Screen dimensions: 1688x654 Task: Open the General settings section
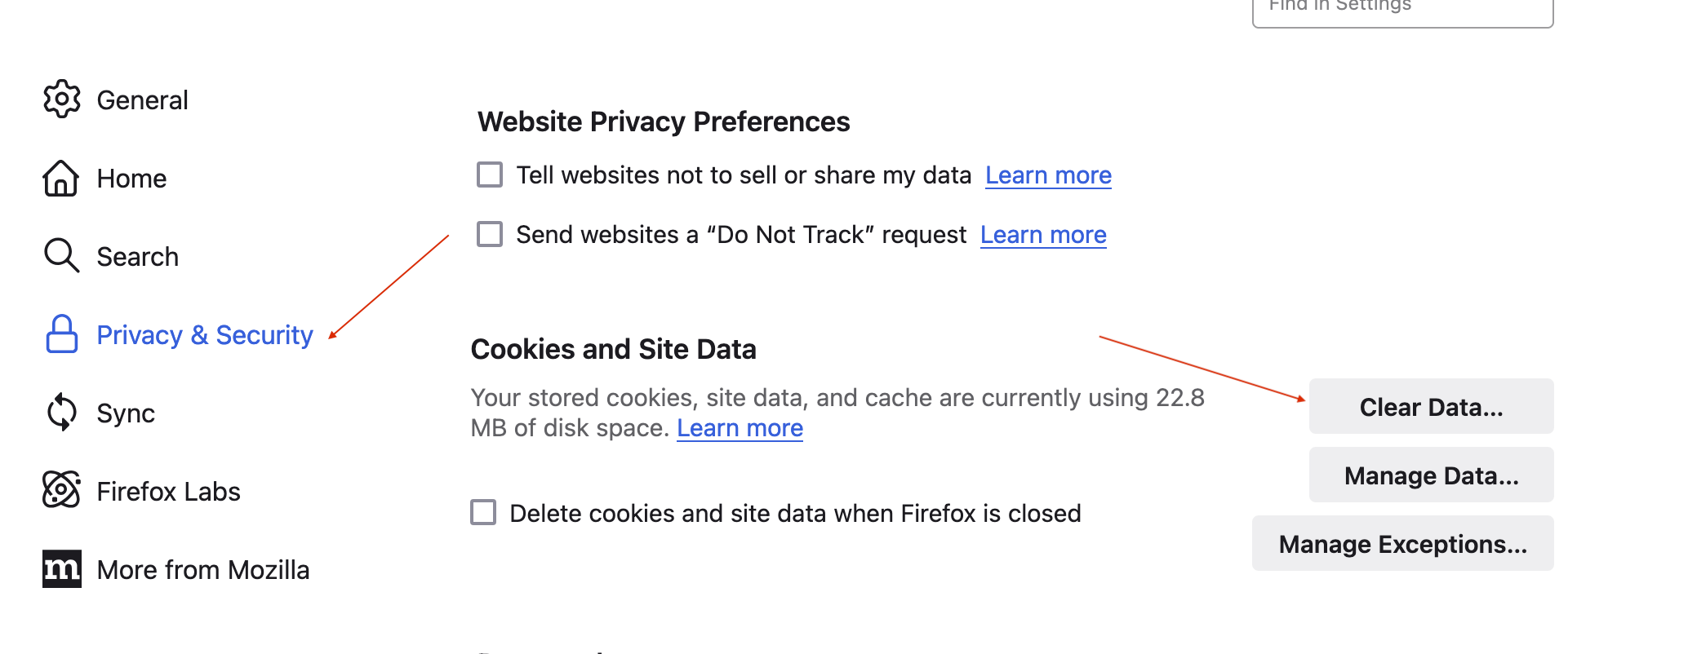[x=142, y=100]
